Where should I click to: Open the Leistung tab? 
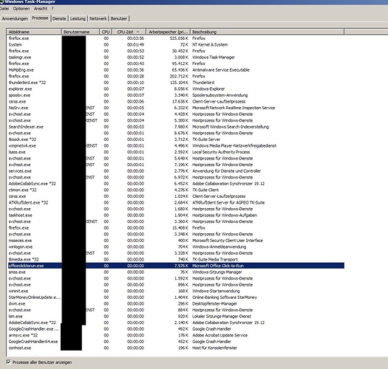pyautogui.click(x=78, y=18)
